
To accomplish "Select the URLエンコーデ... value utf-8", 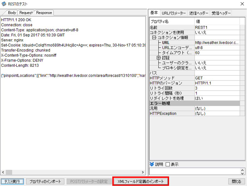I will (217, 48).
